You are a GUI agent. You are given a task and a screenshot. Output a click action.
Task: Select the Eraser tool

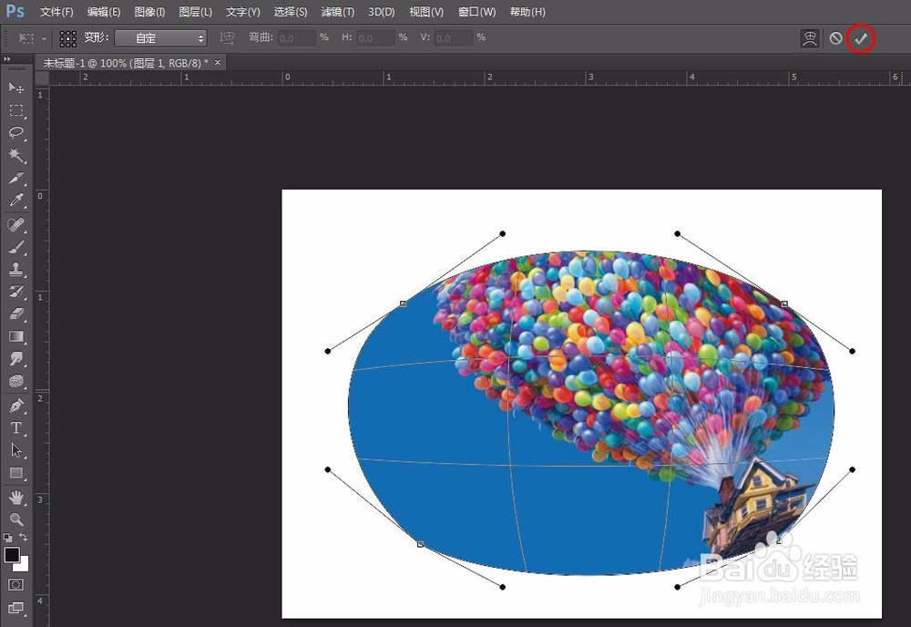(x=15, y=314)
